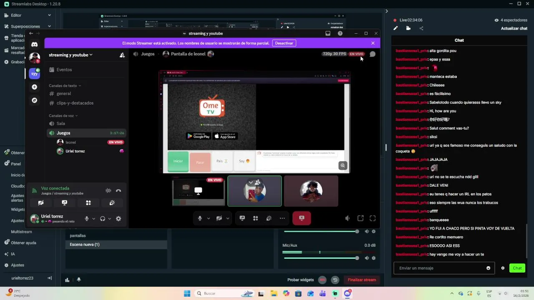Click activities icon in call control bar

[255, 218]
